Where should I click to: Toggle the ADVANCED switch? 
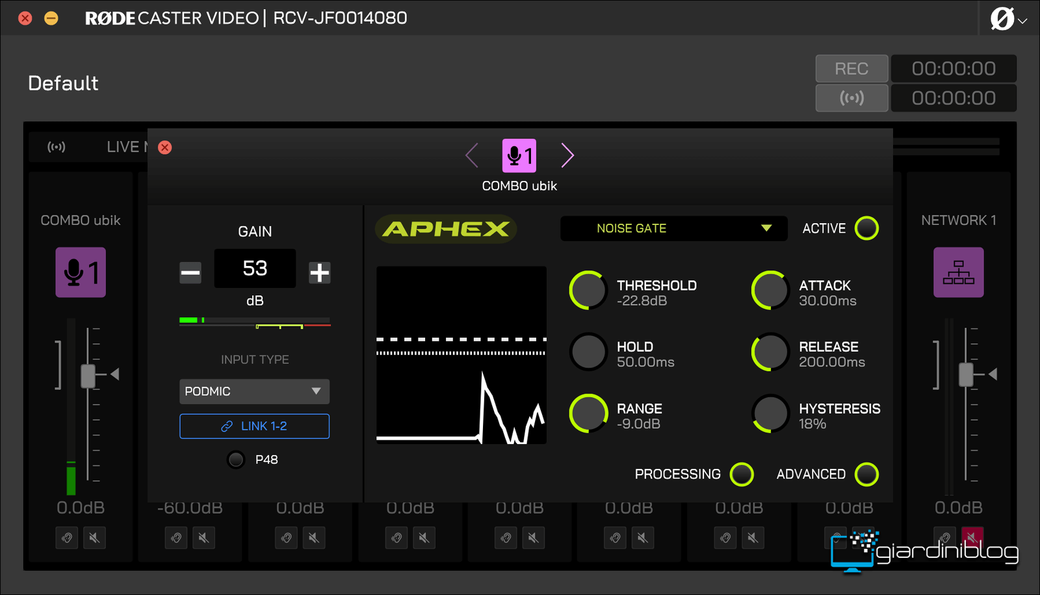pos(866,475)
